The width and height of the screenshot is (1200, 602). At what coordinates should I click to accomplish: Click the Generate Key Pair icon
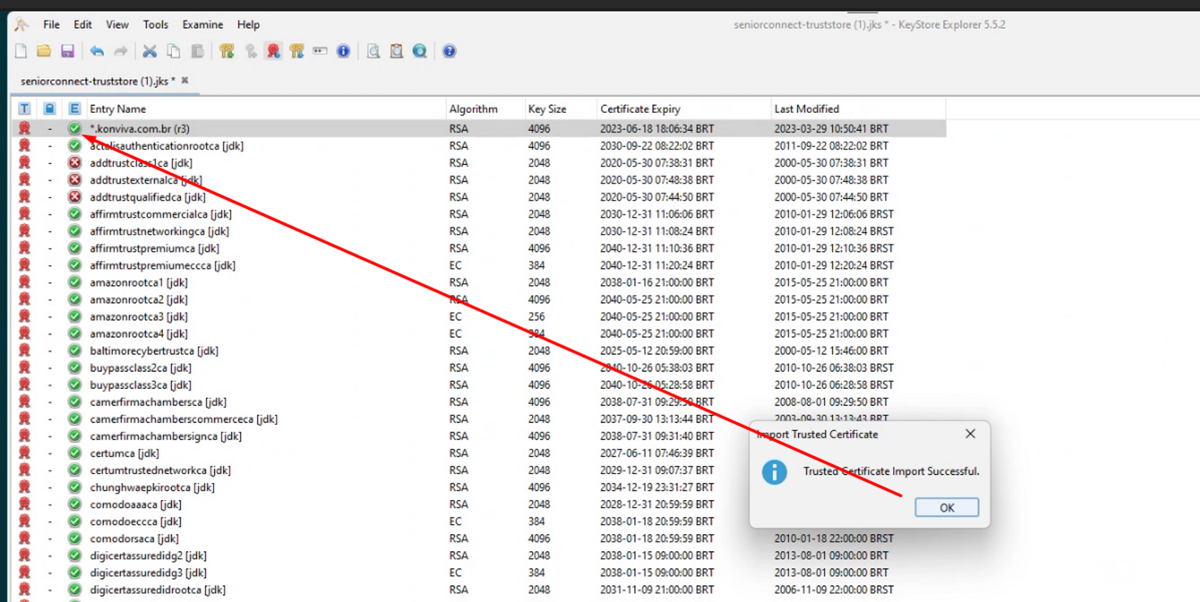pyautogui.click(x=227, y=51)
